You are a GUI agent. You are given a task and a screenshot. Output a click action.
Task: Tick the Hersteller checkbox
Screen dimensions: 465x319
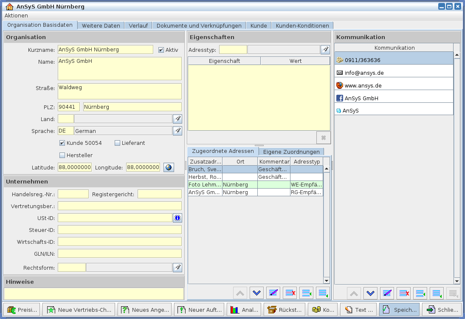[x=62, y=155]
